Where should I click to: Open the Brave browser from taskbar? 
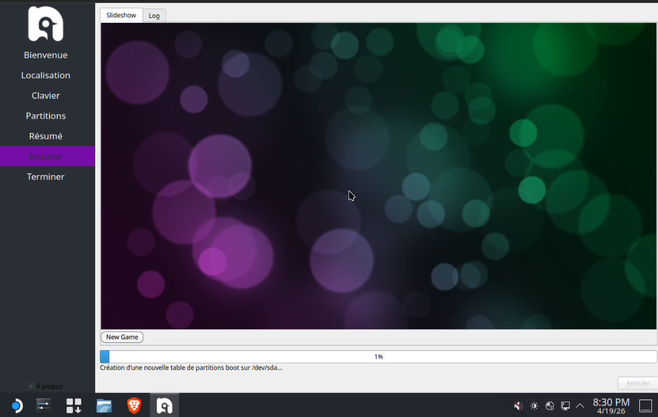tap(134, 406)
